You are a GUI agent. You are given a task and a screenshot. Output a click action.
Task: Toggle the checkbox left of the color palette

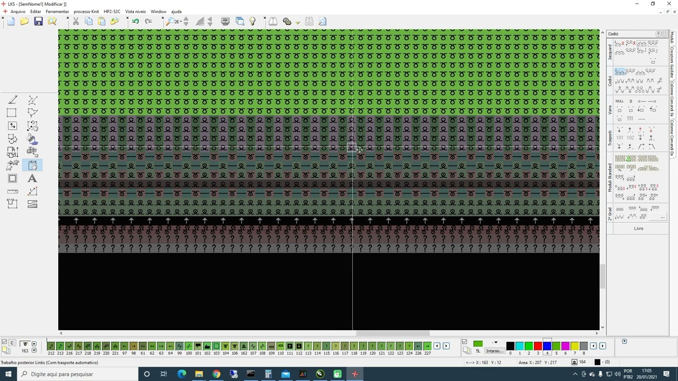pyautogui.click(x=465, y=342)
